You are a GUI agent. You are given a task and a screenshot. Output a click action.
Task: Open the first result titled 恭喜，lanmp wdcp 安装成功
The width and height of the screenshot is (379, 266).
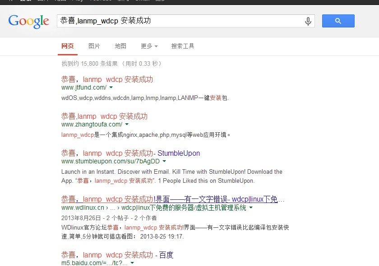click(x=107, y=80)
